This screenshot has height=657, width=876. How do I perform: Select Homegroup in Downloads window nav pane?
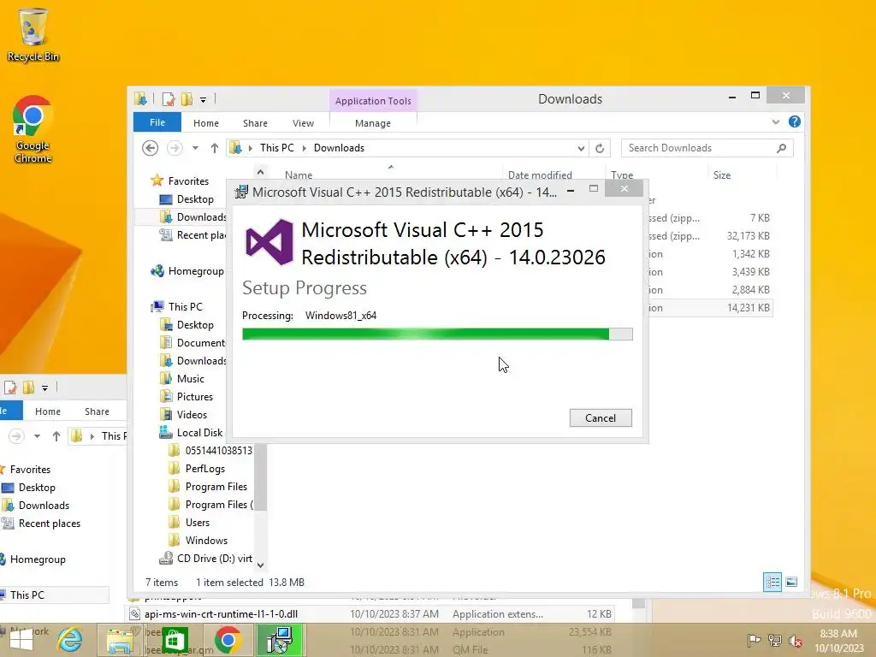[x=187, y=271]
